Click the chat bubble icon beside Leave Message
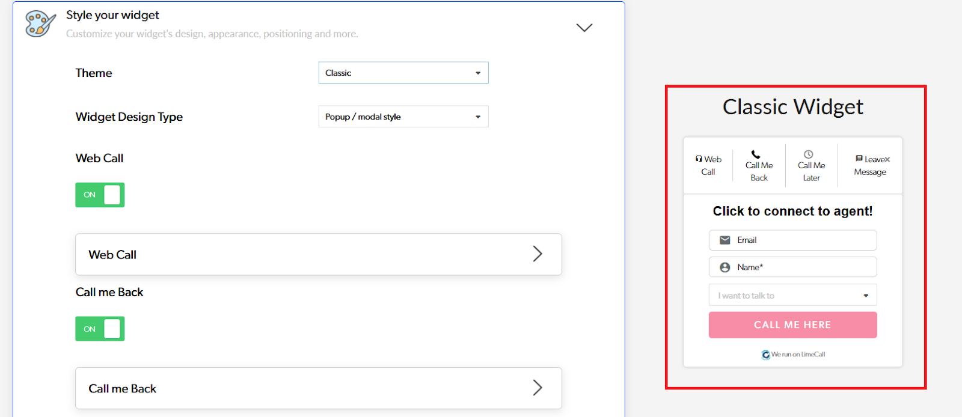Screen dimensions: 962x417 point(859,159)
